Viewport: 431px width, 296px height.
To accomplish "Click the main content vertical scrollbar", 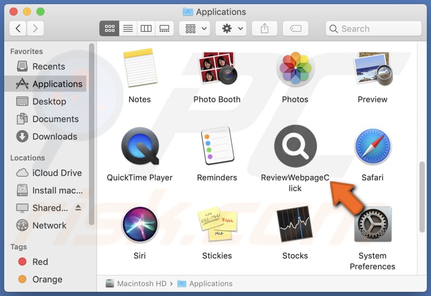I will [422, 197].
